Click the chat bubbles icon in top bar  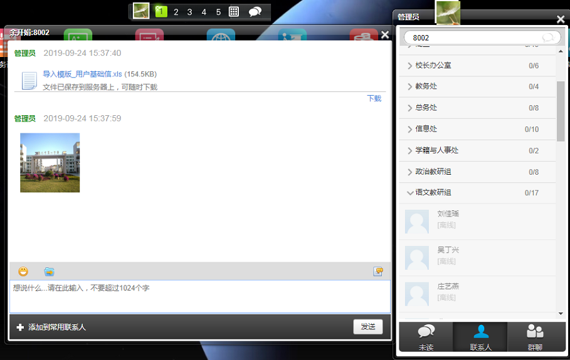[255, 12]
